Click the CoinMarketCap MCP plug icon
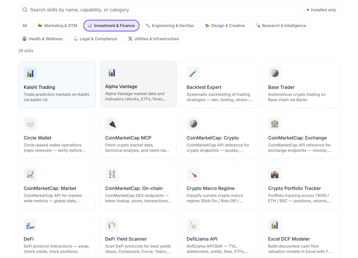358x258 pixels. (x=112, y=124)
